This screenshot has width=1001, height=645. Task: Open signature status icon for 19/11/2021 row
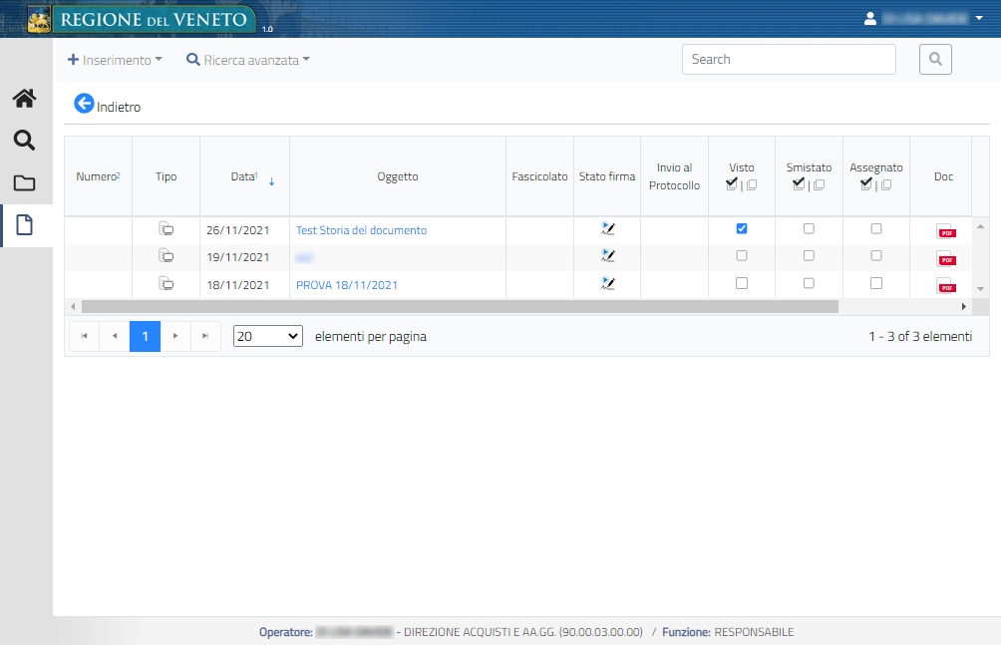(608, 255)
